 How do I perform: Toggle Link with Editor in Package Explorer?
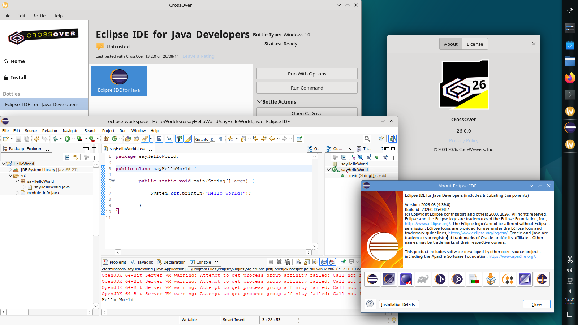click(x=75, y=157)
